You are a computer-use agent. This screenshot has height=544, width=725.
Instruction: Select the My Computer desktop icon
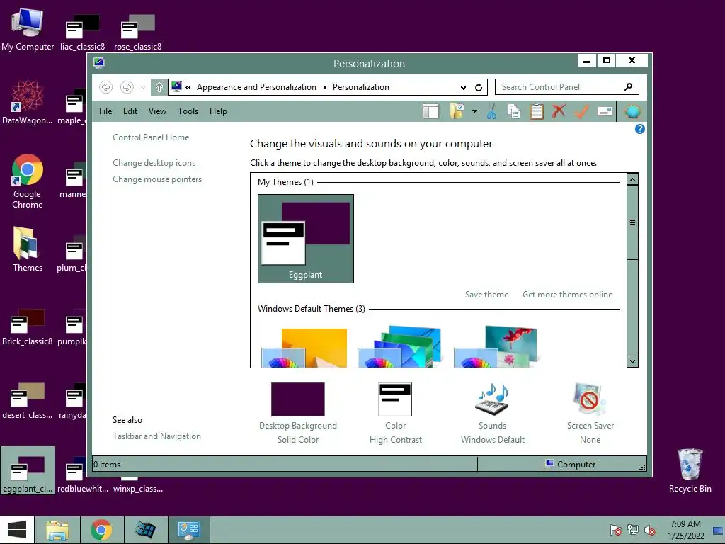tap(28, 30)
